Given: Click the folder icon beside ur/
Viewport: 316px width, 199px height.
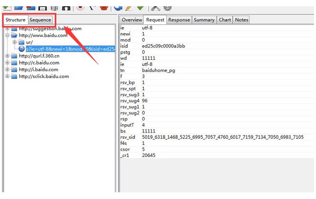Looking at the screenshot, I should [21, 42].
